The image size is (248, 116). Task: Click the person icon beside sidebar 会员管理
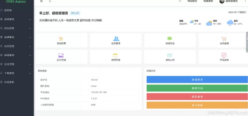1,46
